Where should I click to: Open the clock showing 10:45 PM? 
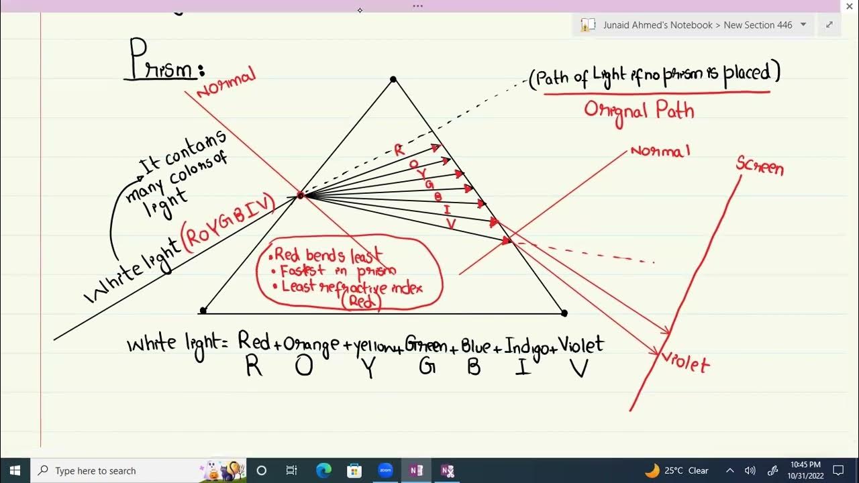[805, 470]
